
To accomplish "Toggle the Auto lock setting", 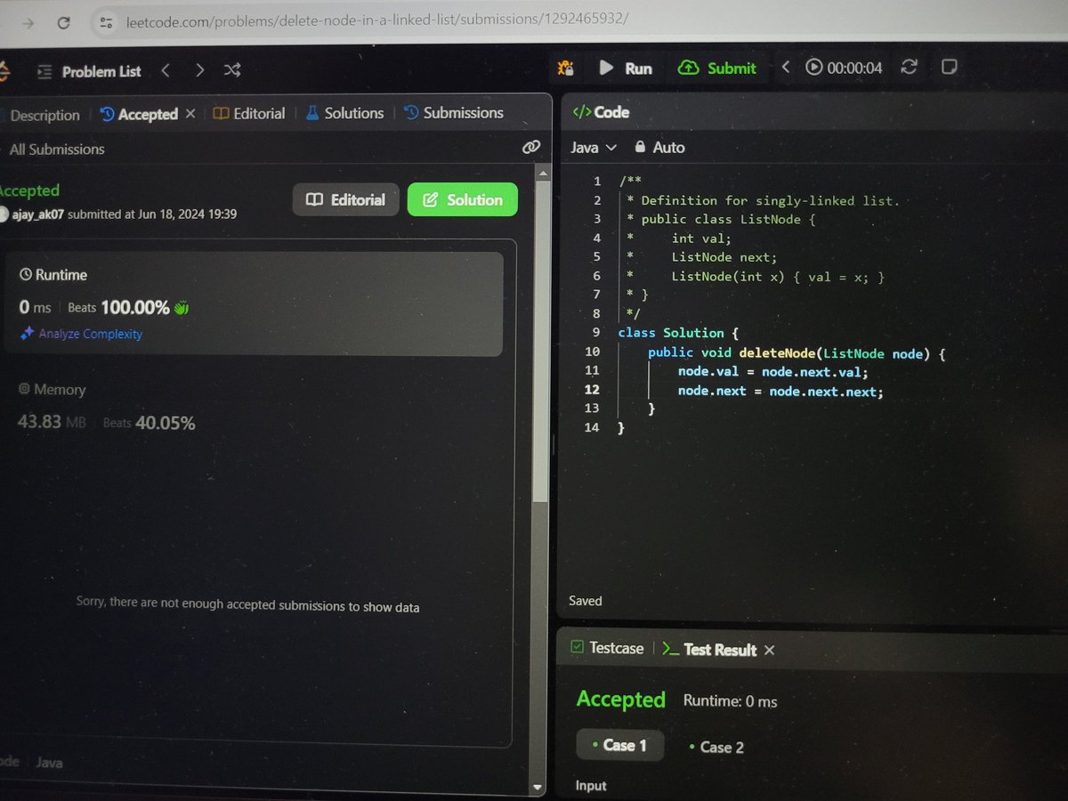I will [659, 148].
